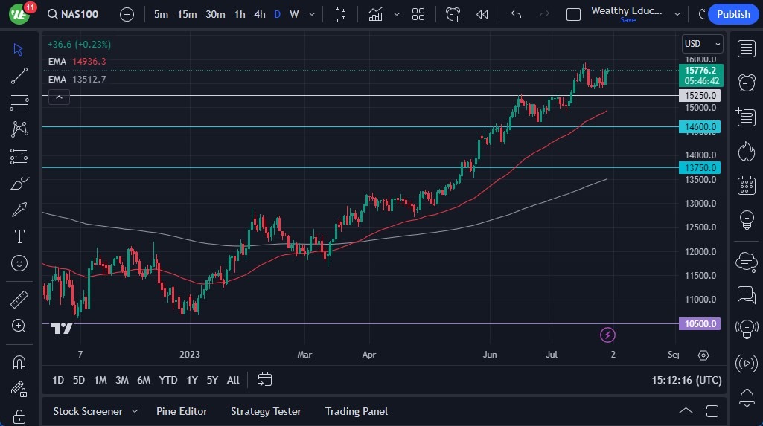The width and height of the screenshot is (763, 426).
Task: Click the Publish button
Action: [x=733, y=14]
